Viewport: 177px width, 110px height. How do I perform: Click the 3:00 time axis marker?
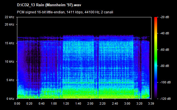[x=127, y=103]
